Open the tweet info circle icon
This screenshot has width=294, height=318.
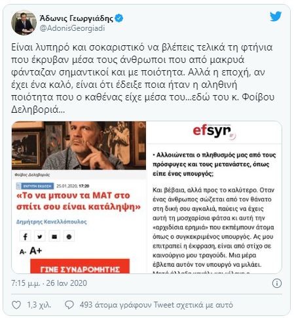[x=277, y=283]
